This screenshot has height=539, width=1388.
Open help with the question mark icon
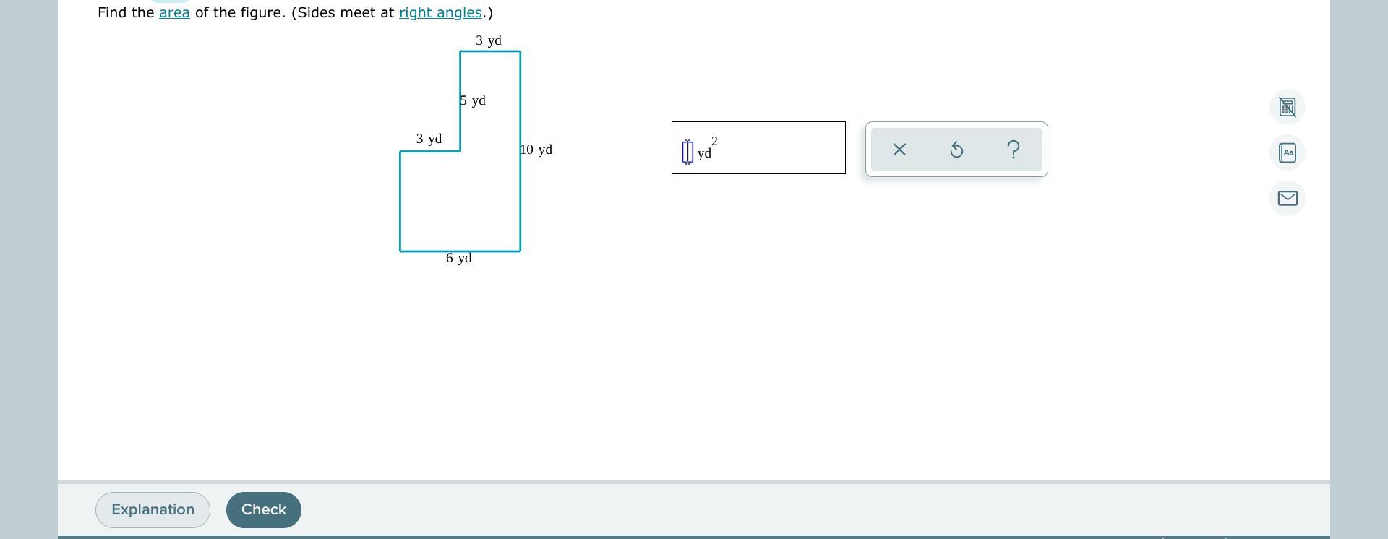click(1014, 150)
